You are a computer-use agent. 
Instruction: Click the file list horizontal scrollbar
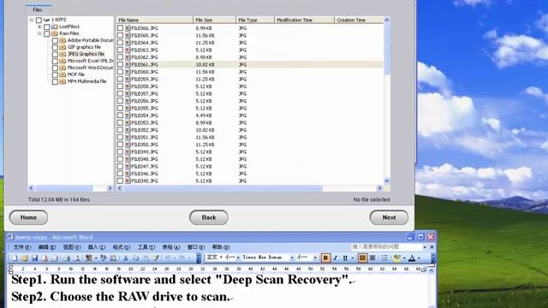click(249, 188)
